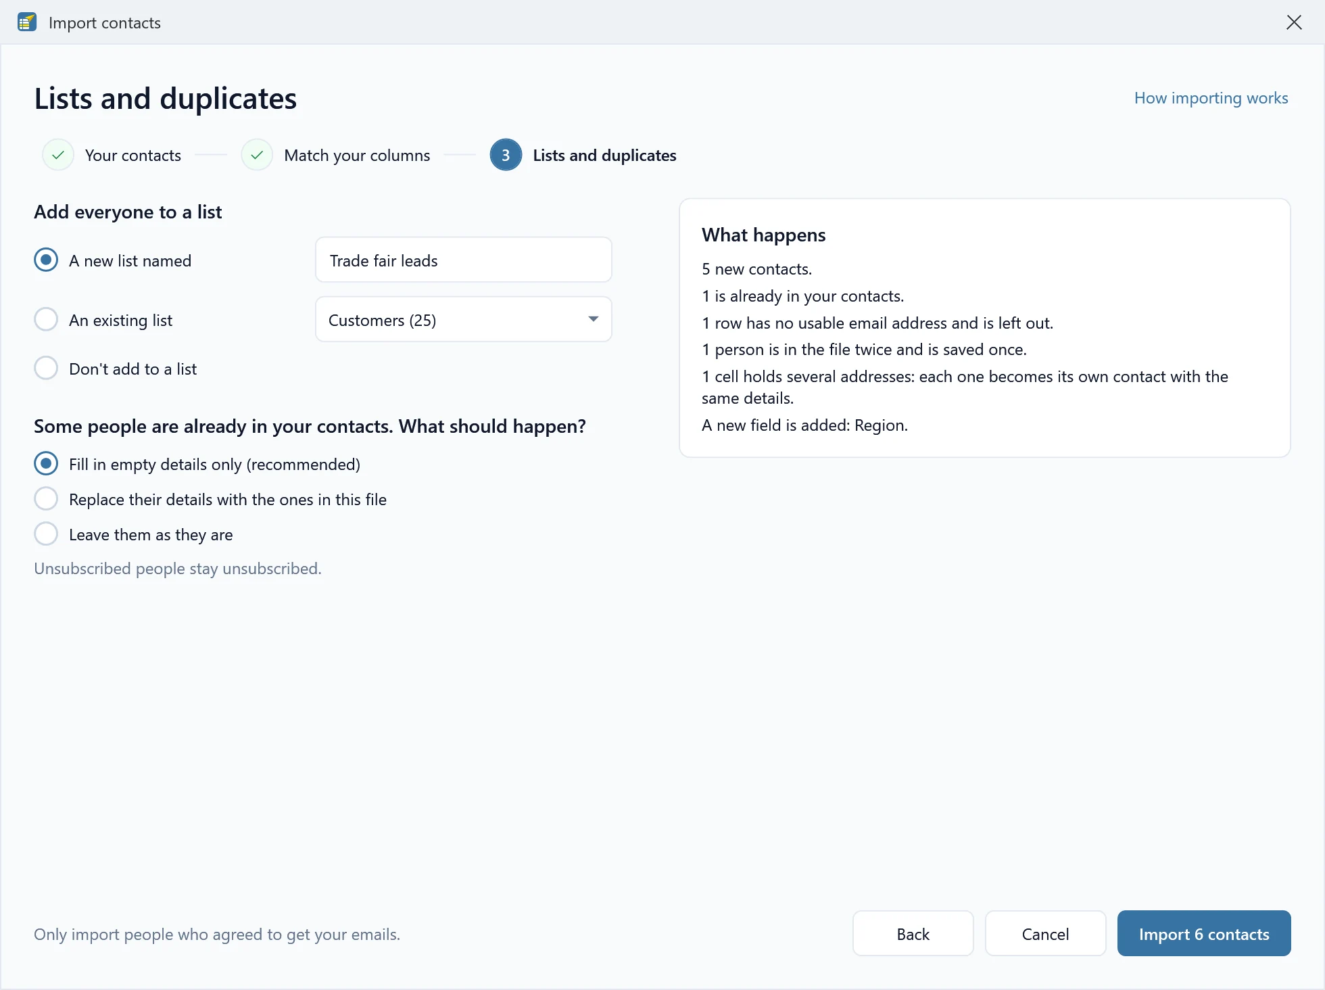This screenshot has width=1325, height=990.
Task: Go to the Match your columns step
Action: pos(357,156)
